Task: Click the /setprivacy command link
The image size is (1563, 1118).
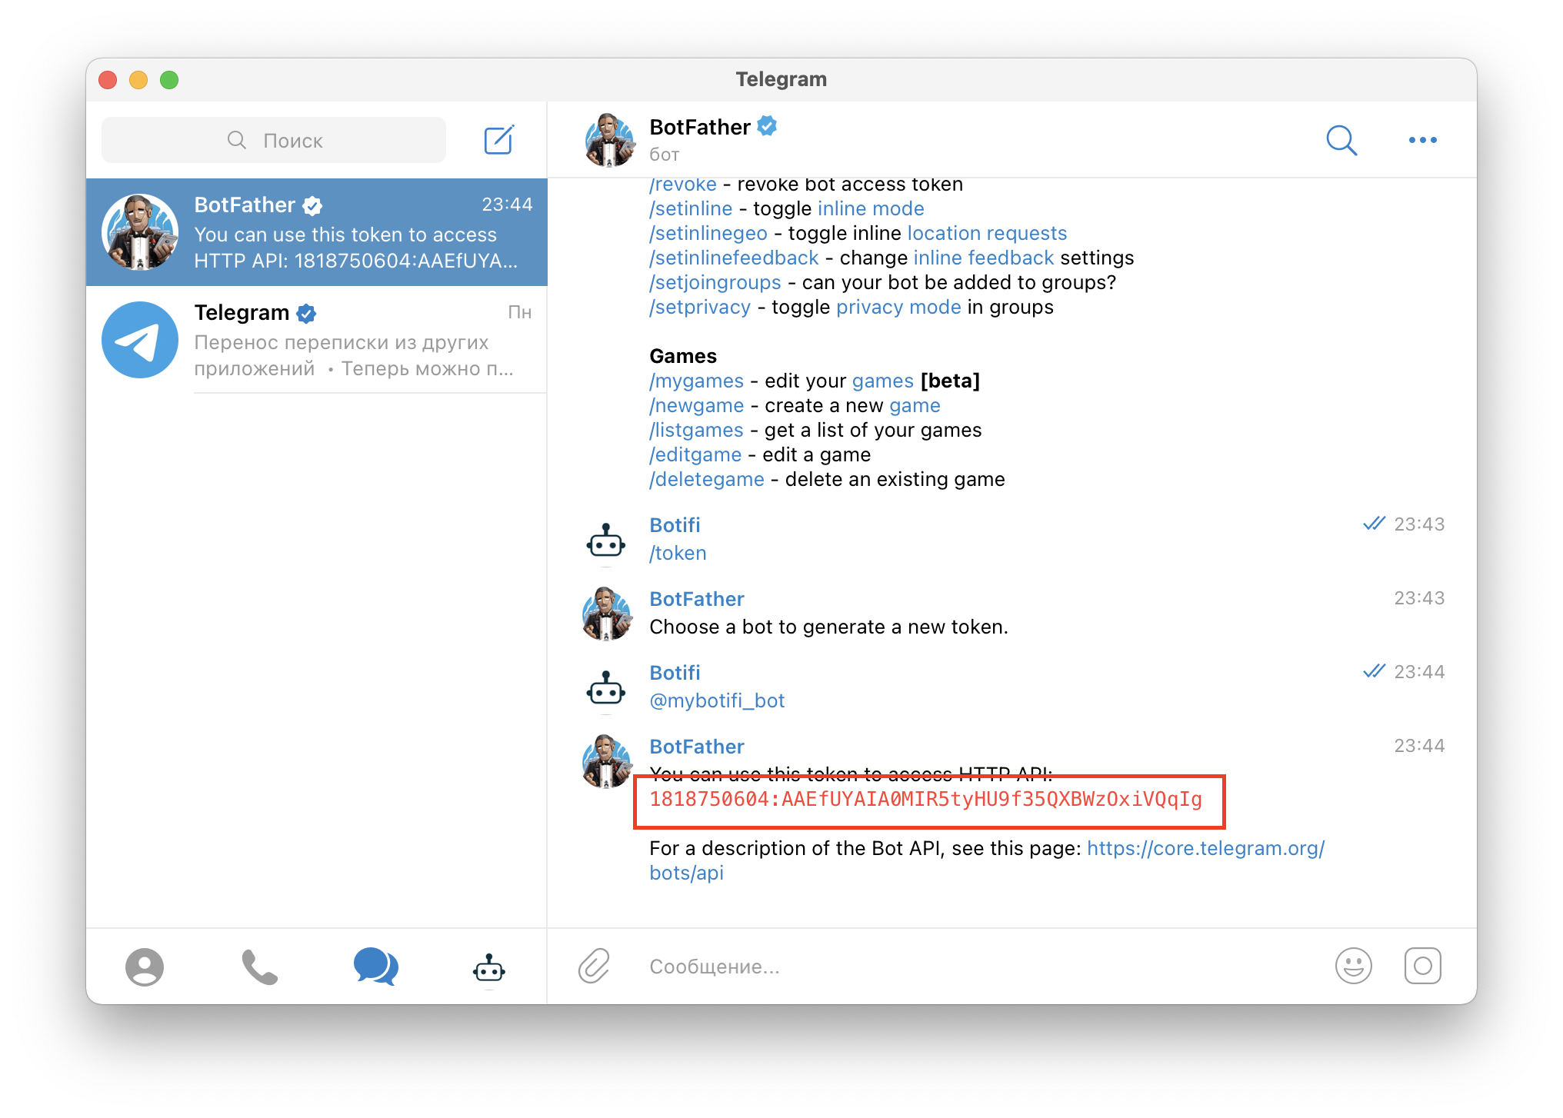Action: pyautogui.click(x=700, y=307)
